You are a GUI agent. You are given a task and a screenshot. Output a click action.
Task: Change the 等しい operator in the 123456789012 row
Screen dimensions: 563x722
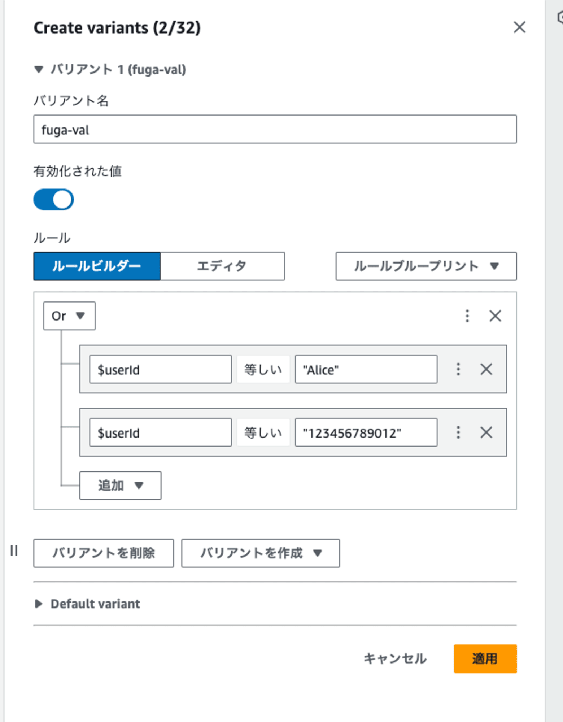(x=263, y=432)
